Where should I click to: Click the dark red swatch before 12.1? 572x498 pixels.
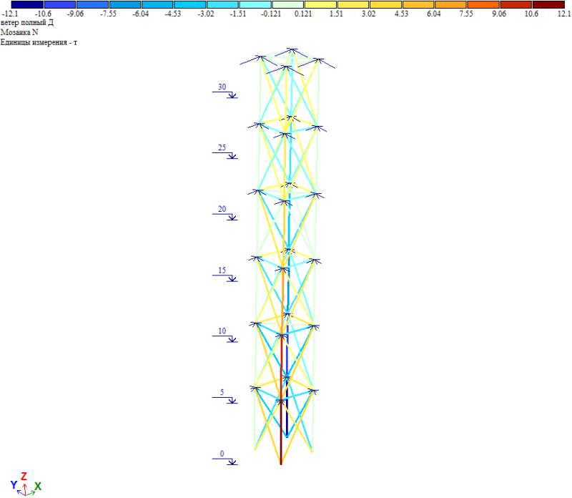coord(548,5)
